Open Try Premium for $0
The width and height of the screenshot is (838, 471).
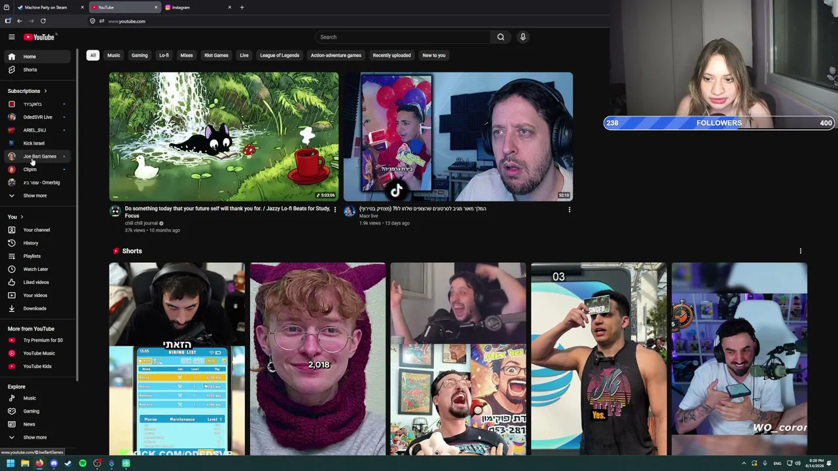coord(37,340)
